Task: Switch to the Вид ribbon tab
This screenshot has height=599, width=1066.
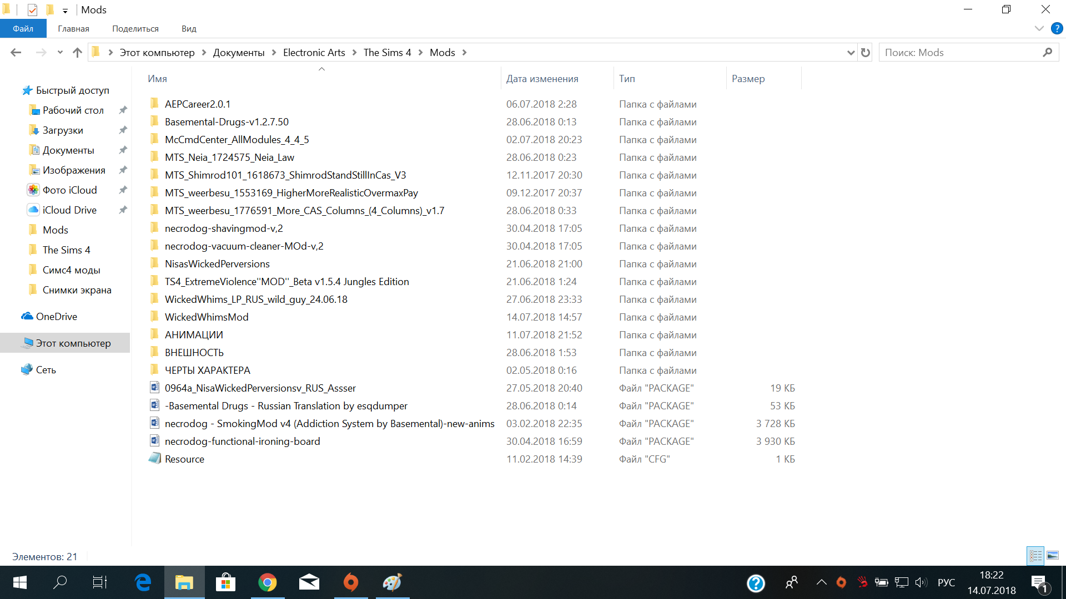Action: coord(189,29)
